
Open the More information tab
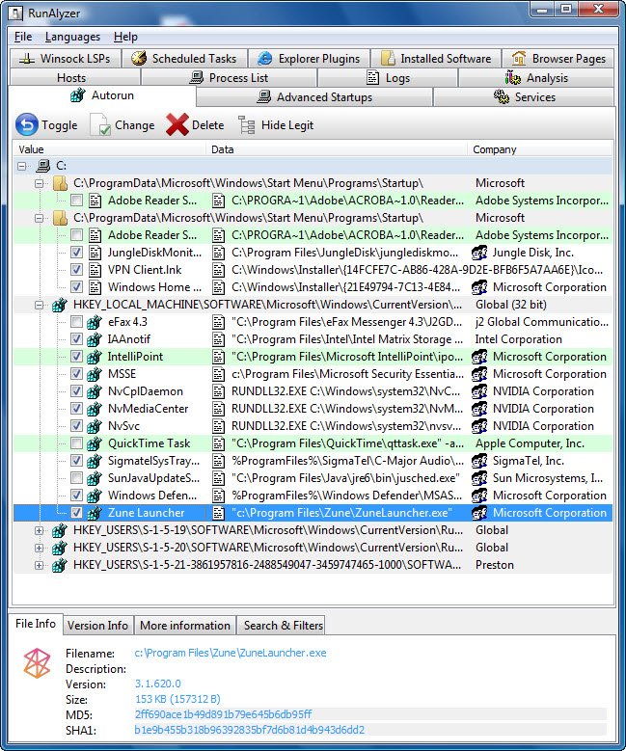[185, 625]
